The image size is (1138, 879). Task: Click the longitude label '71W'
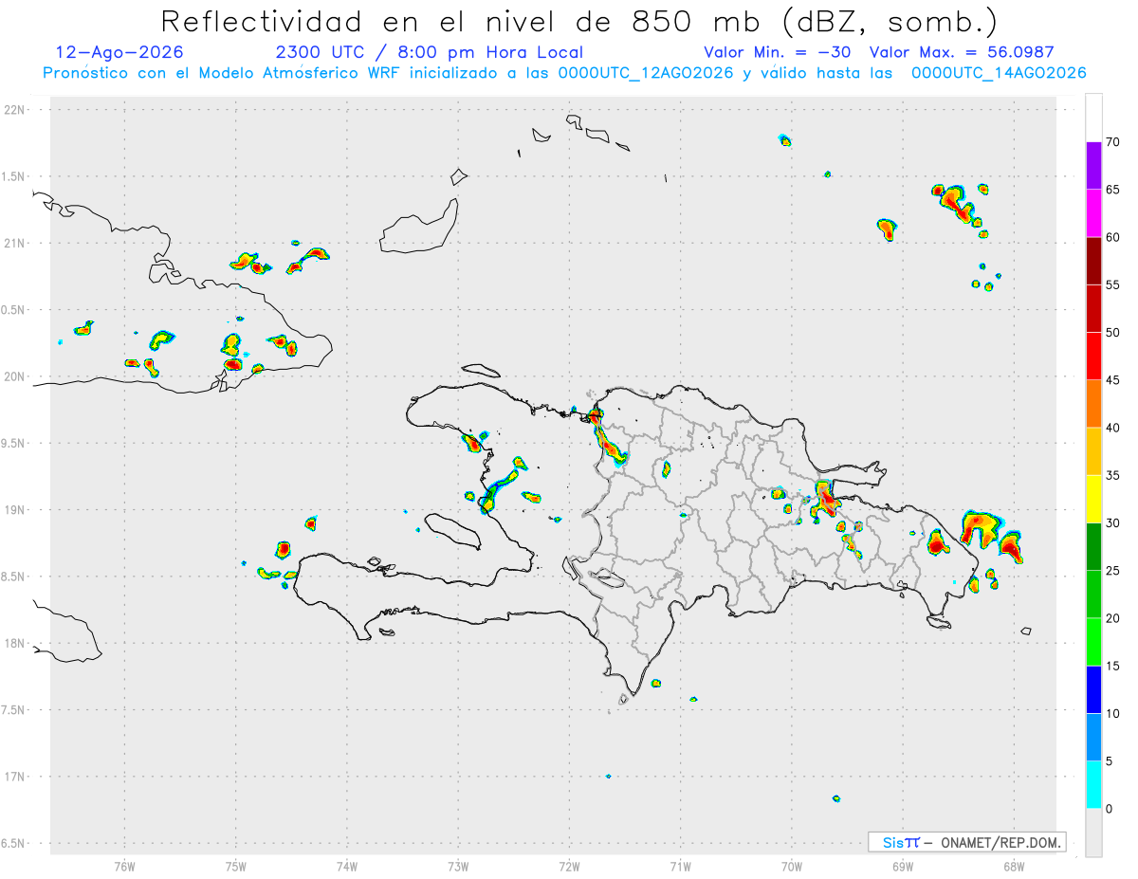pos(680,866)
